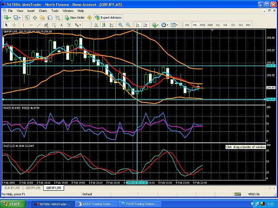278x208 pixels.
Task: Zoom out on the chart
Action: click(128, 25)
